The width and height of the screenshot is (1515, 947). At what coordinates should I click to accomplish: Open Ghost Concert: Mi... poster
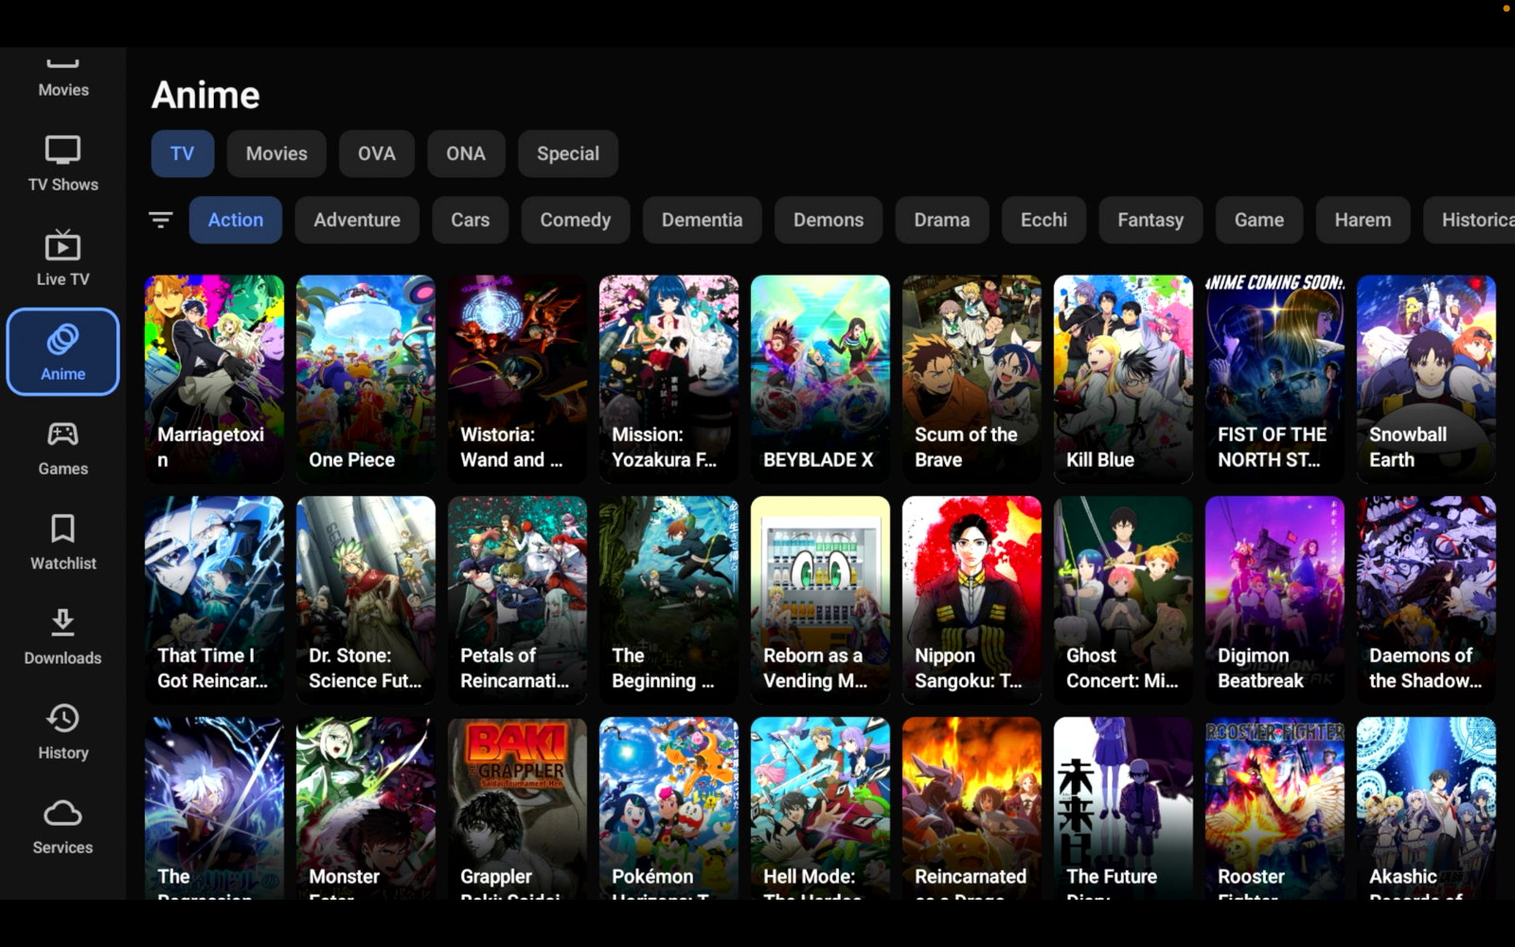1124,599
